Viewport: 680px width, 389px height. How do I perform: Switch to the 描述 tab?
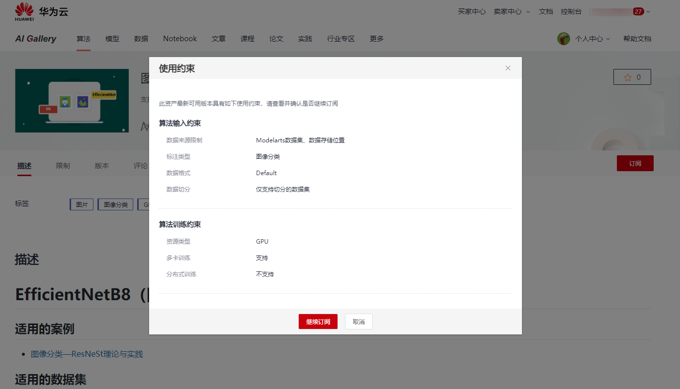coord(24,166)
